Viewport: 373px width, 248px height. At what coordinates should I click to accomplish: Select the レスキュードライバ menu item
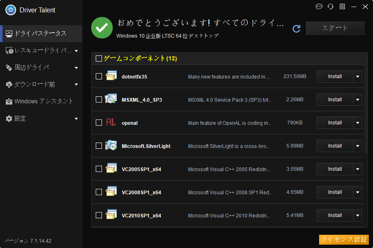tap(41, 50)
